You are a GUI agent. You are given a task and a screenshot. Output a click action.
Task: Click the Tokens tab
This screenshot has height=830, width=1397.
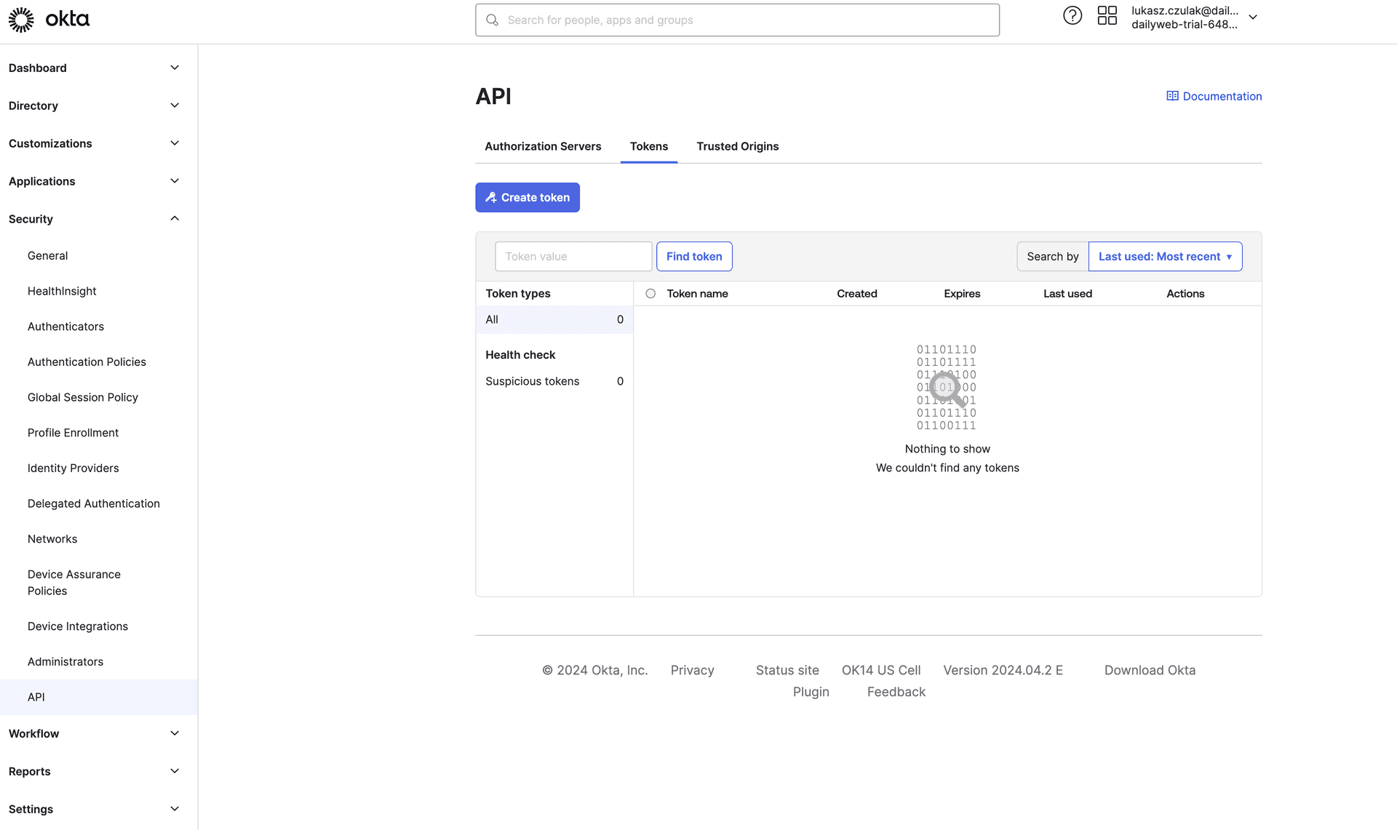point(649,146)
